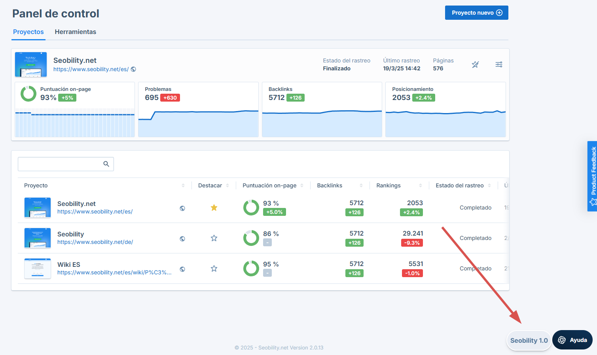Screen dimensions: 597x355
Task: Click the +630 problems badge
Action: (x=170, y=98)
